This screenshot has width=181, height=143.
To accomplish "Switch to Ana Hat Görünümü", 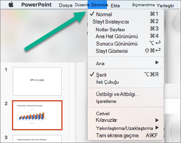I will click(125, 36).
